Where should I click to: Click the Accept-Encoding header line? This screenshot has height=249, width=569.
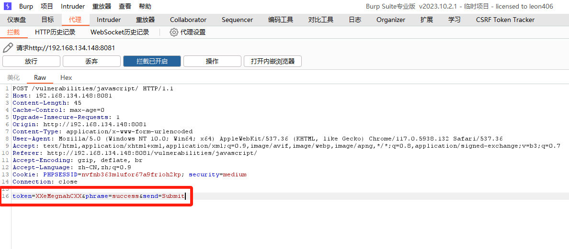78,160
